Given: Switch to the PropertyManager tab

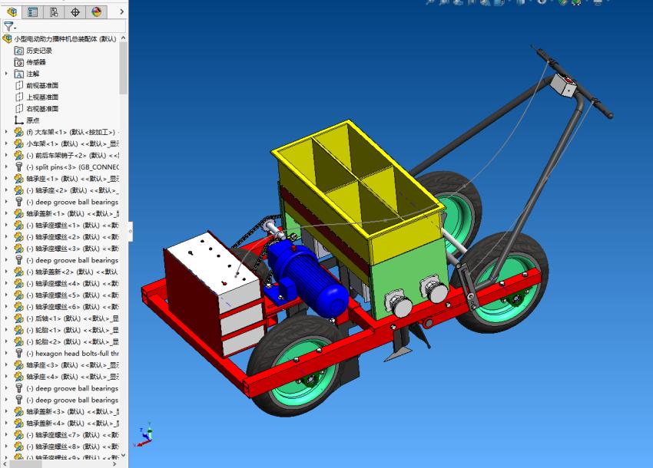Looking at the screenshot, I should (x=32, y=12).
